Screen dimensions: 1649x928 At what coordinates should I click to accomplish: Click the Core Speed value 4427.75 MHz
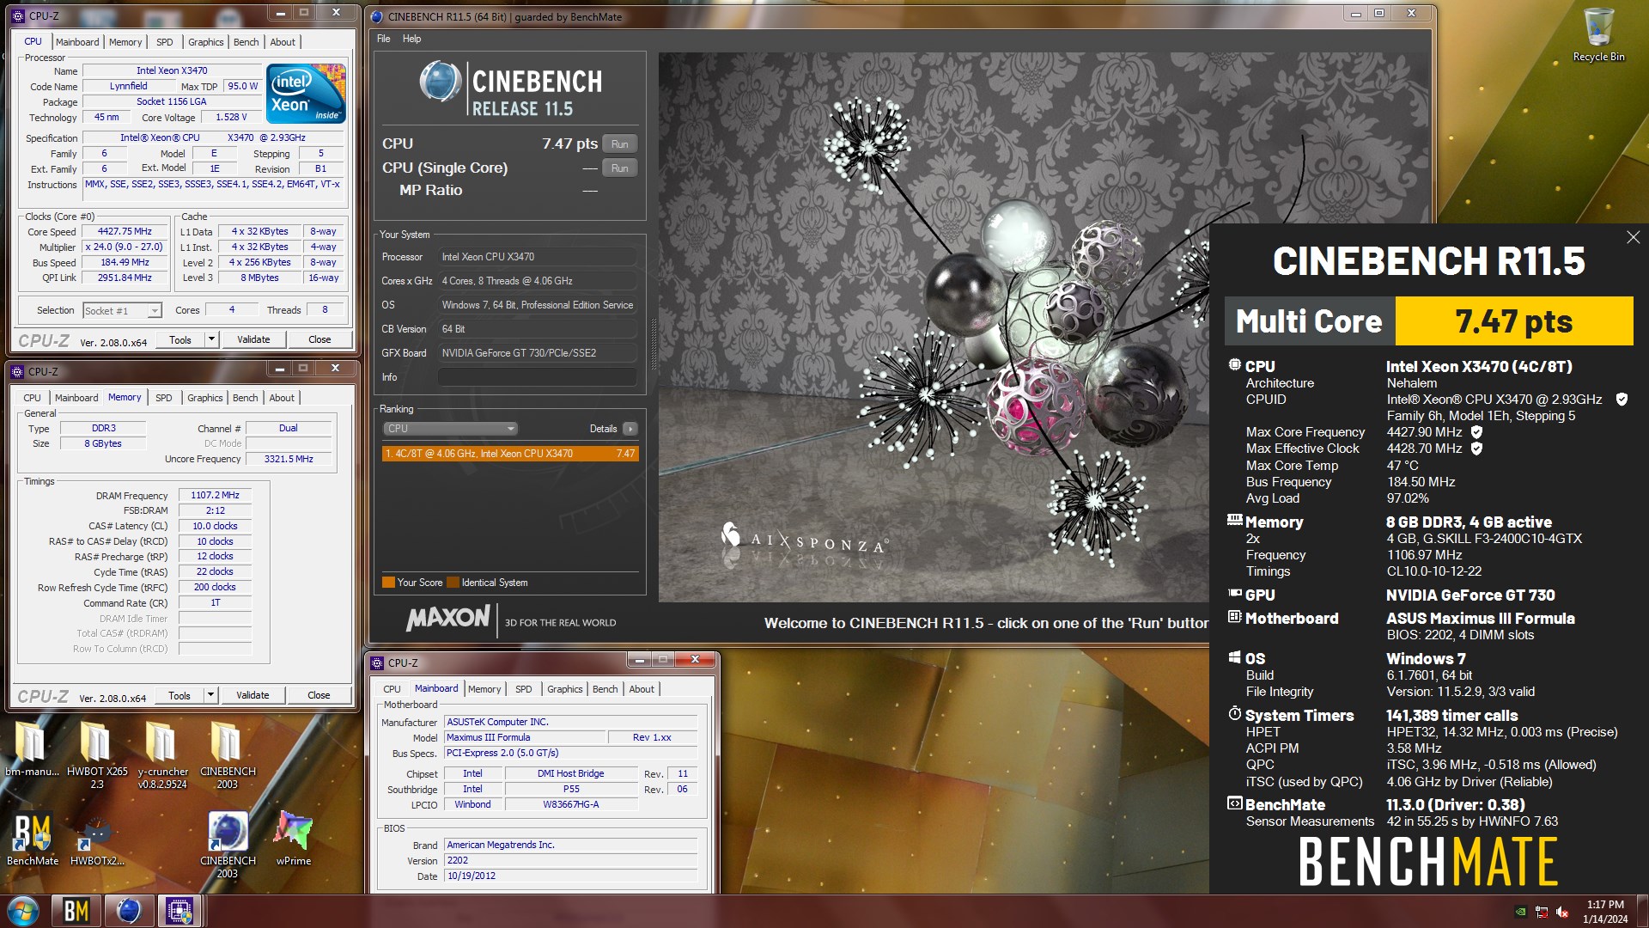coord(125,232)
